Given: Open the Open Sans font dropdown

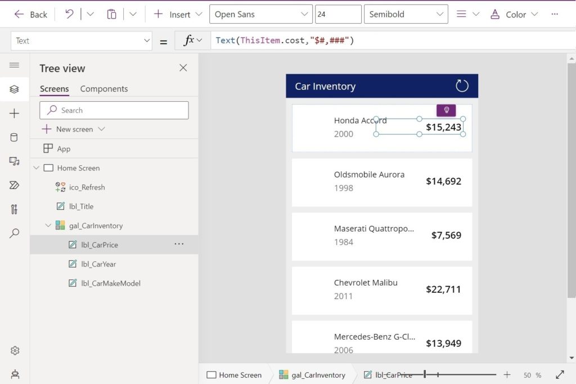Looking at the screenshot, I should tap(261, 15).
